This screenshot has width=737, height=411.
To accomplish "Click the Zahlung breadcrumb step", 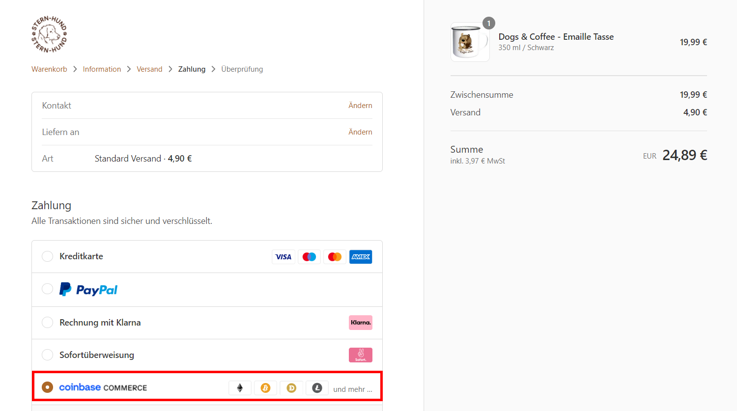I will 192,69.
